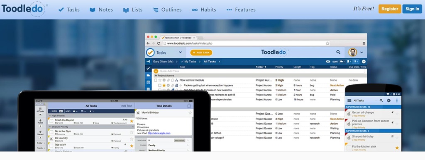Go to the Habits menu item
Viewport: 425px width, 160px height.
coord(204,10)
